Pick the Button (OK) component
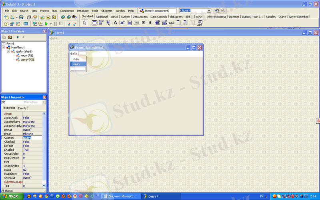The width and height of the screenshot is (320, 200). [136, 23]
